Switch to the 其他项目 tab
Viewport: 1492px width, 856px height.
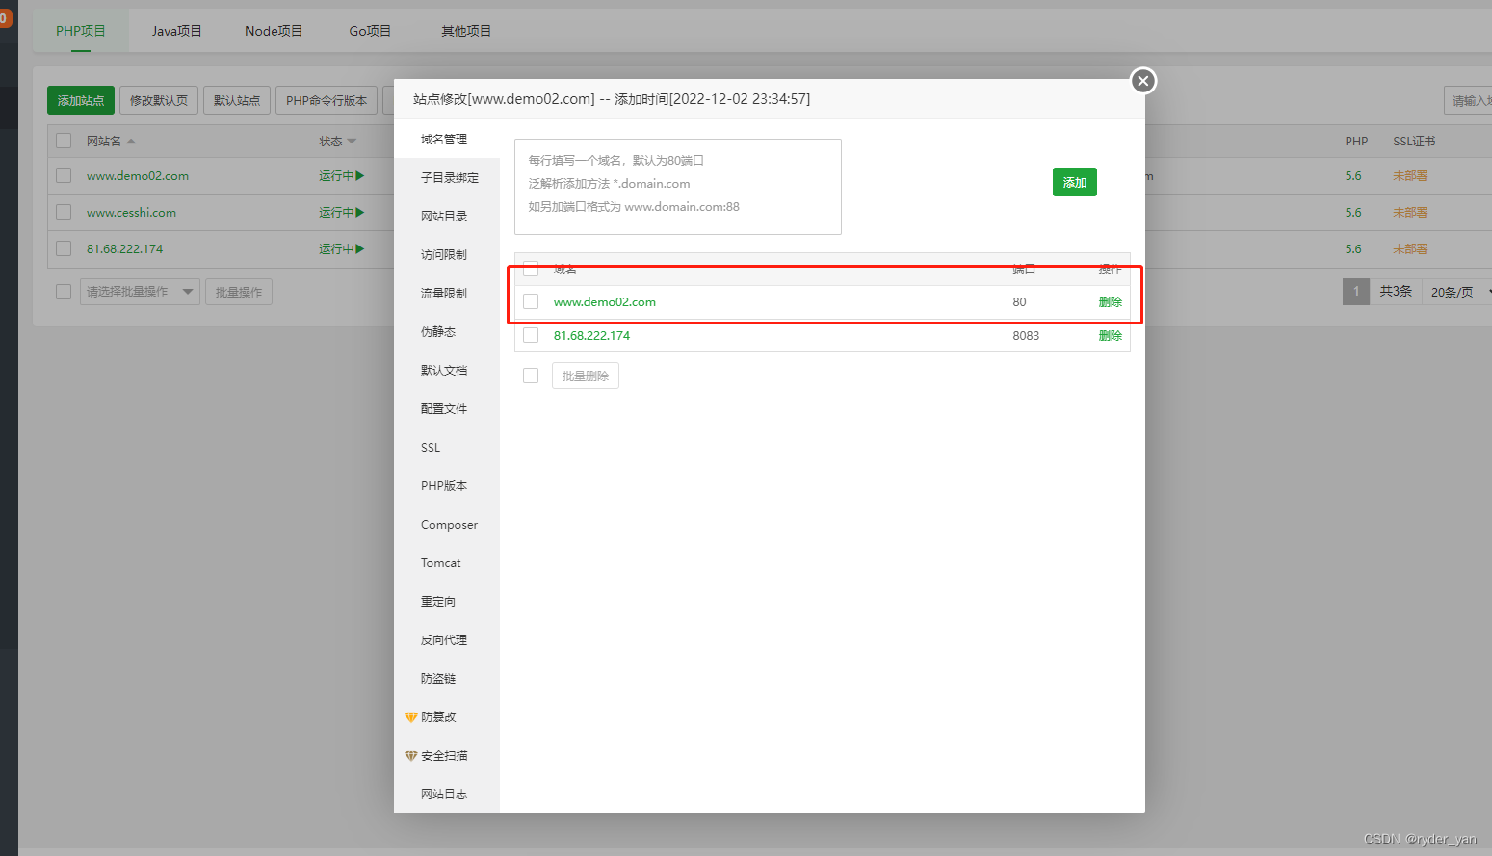pyautogui.click(x=466, y=31)
